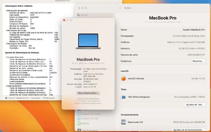Click 13,3 polegadas (2560 × 1600) text
The image size is (211, 132).
(x=189, y=97)
